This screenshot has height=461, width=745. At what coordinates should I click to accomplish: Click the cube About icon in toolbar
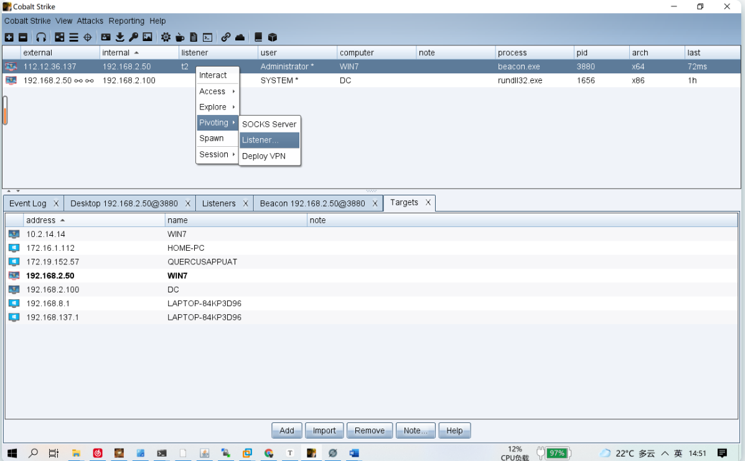pos(272,37)
